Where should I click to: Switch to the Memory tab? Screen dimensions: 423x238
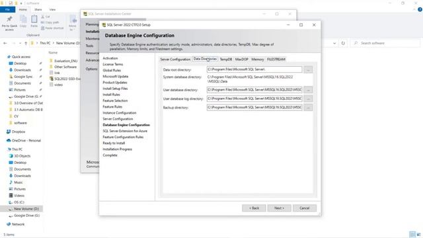pos(257,59)
